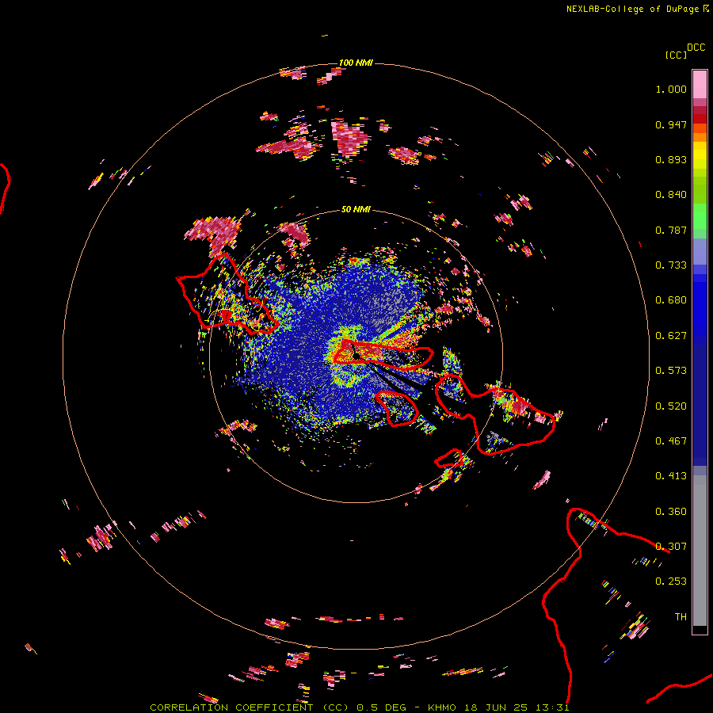Click the 0.733 scale value
Image resolution: width=713 pixels, height=713 pixels.
(x=671, y=265)
